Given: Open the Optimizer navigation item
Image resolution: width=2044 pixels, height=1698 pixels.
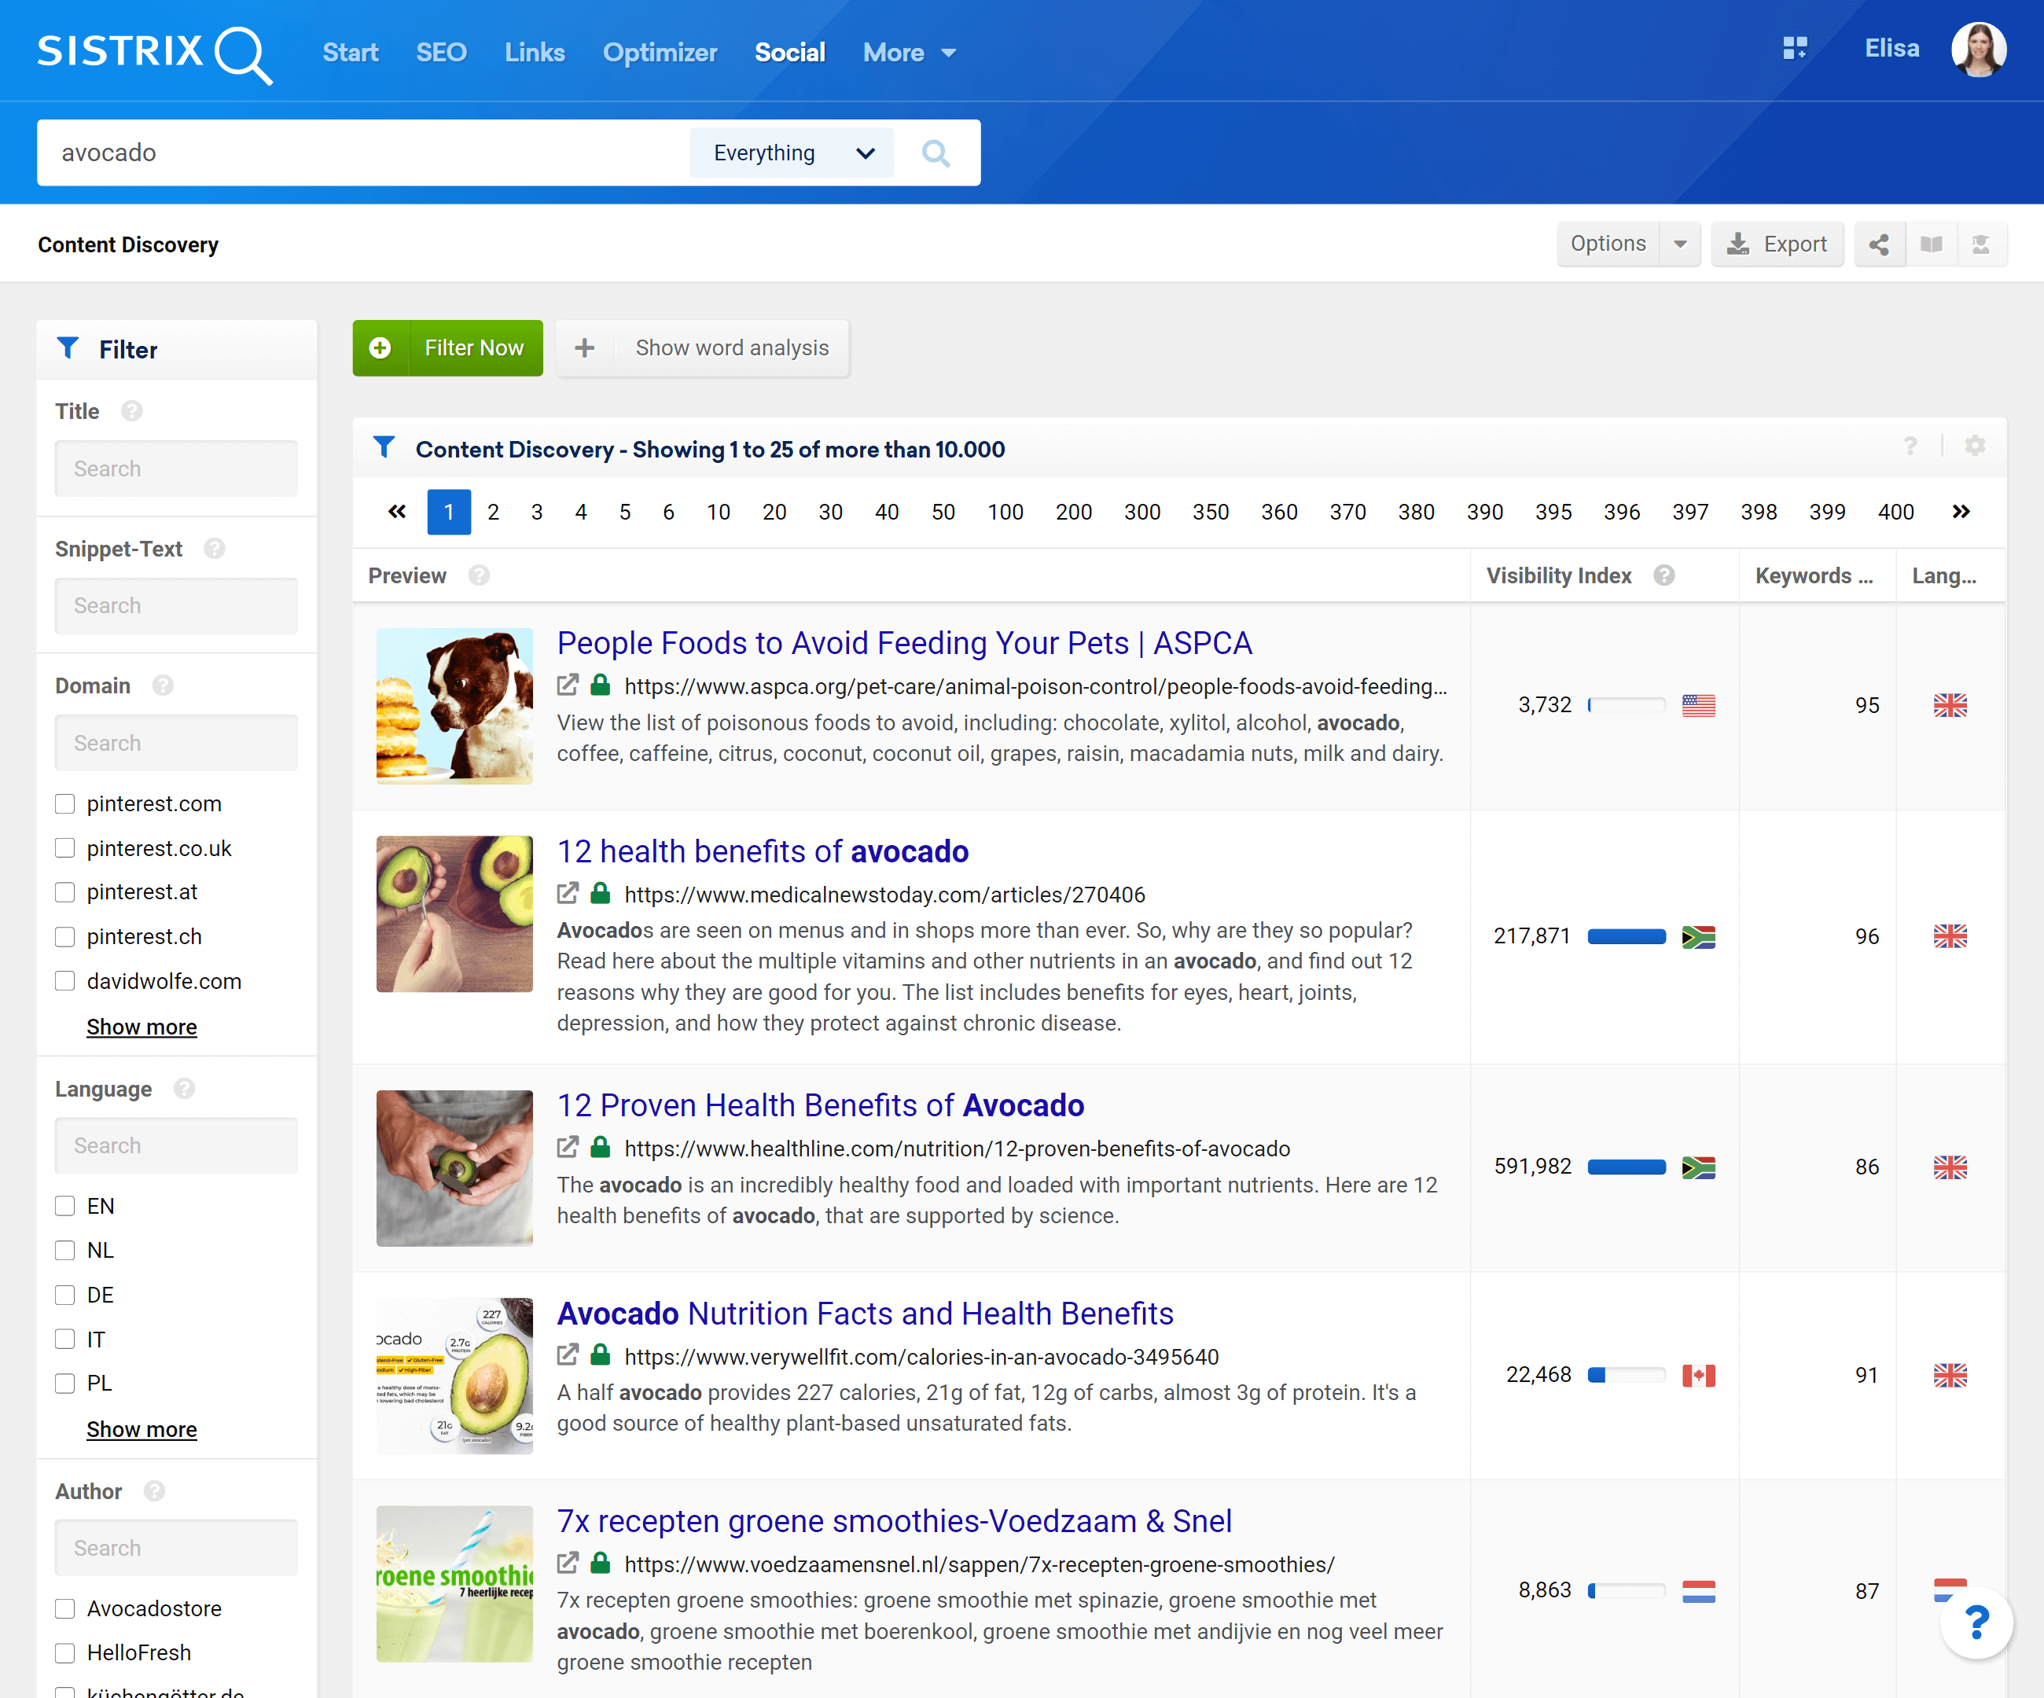Looking at the screenshot, I should pos(660,53).
